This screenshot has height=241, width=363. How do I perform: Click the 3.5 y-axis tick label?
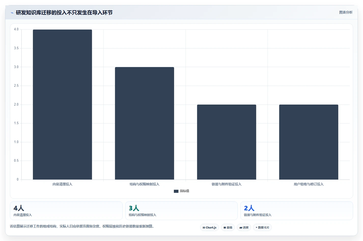tap(16, 48)
